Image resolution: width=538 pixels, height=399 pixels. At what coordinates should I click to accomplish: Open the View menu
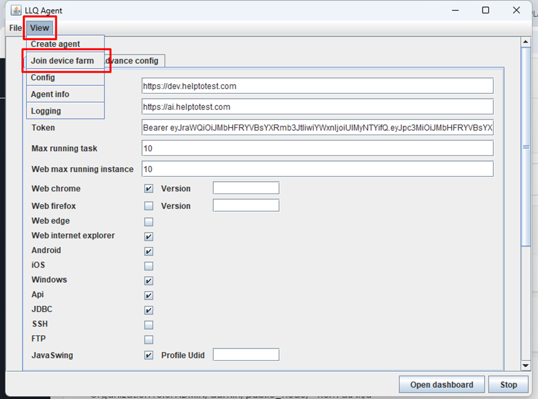40,28
